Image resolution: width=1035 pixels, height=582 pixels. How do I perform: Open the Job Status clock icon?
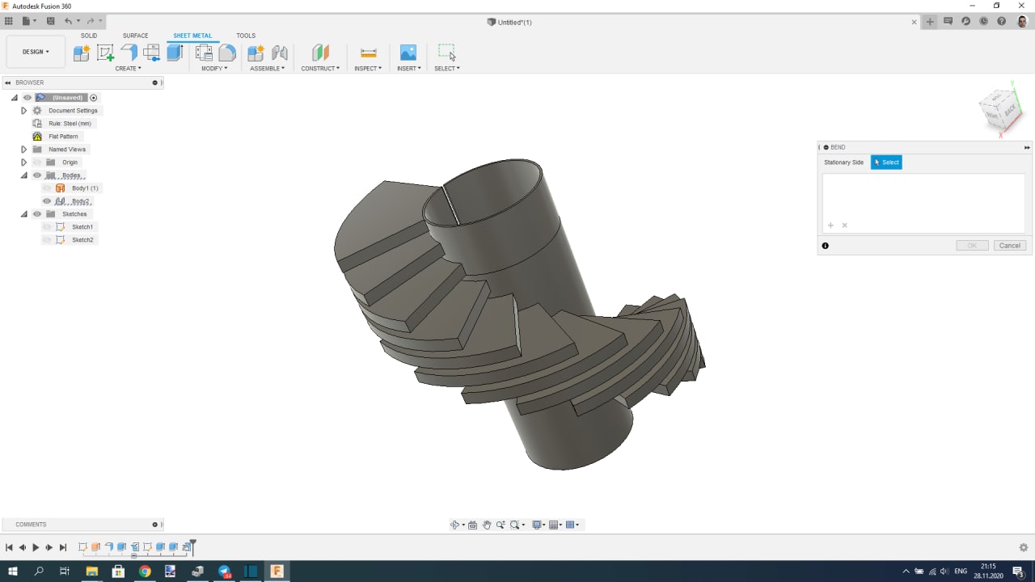pos(984,22)
